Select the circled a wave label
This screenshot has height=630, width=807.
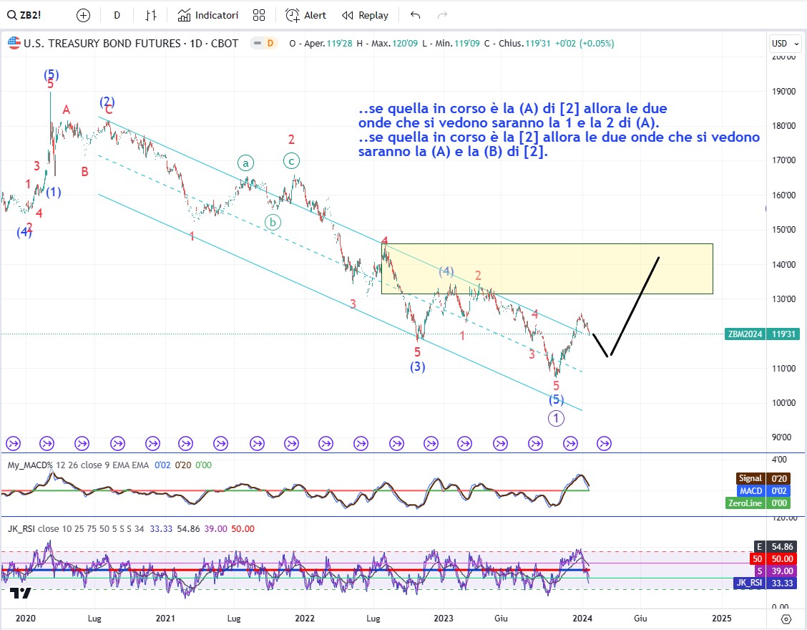245,163
